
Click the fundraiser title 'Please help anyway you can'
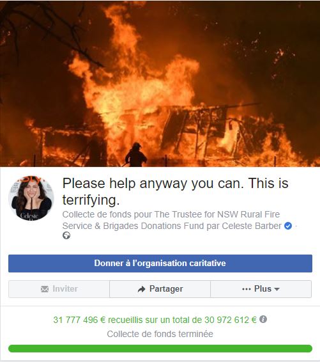click(175, 191)
